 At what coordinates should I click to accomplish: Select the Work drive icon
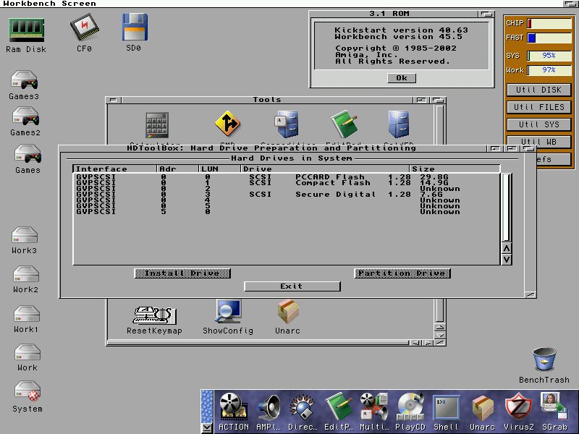click(x=28, y=352)
